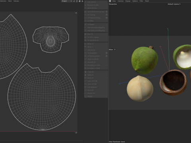Click the Stop Interactive Mapping icon
Viewport: 191px width, 143px height.
[x=86, y=31]
